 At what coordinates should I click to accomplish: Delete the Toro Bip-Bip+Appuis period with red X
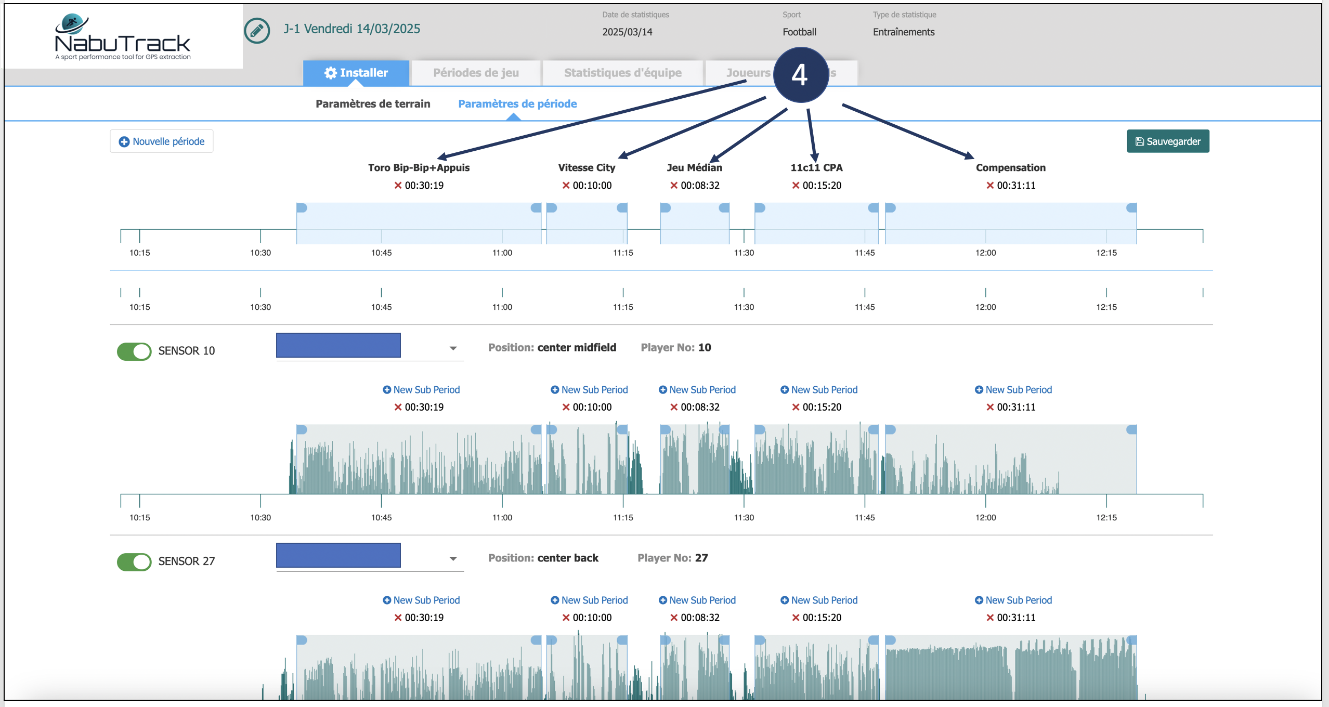pos(398,186)
